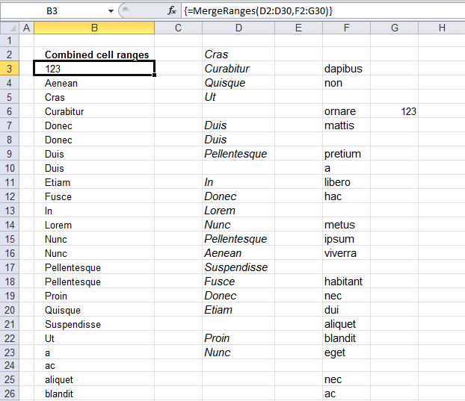Select cell B3 containing 123

(x=94, y=69)
